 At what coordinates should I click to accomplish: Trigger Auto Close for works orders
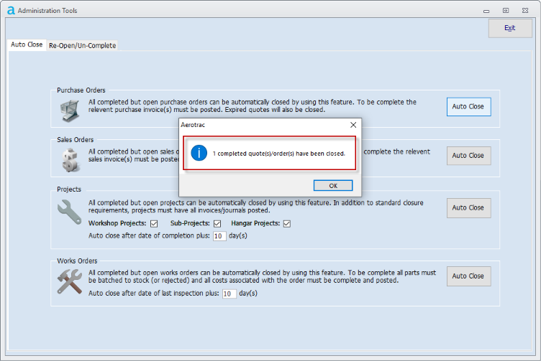pyautogui.click(x=468, y=276)
